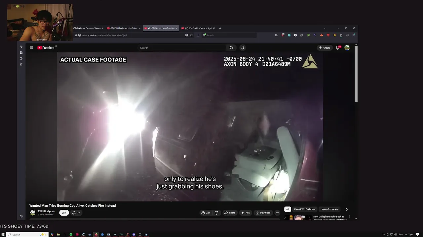423x237 pixels.
Task: Open the browser's list all tabs dropdown
Action: [x=325, y=28]
